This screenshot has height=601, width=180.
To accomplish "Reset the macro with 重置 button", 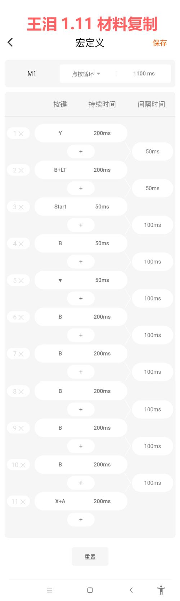I will (90, 557).
